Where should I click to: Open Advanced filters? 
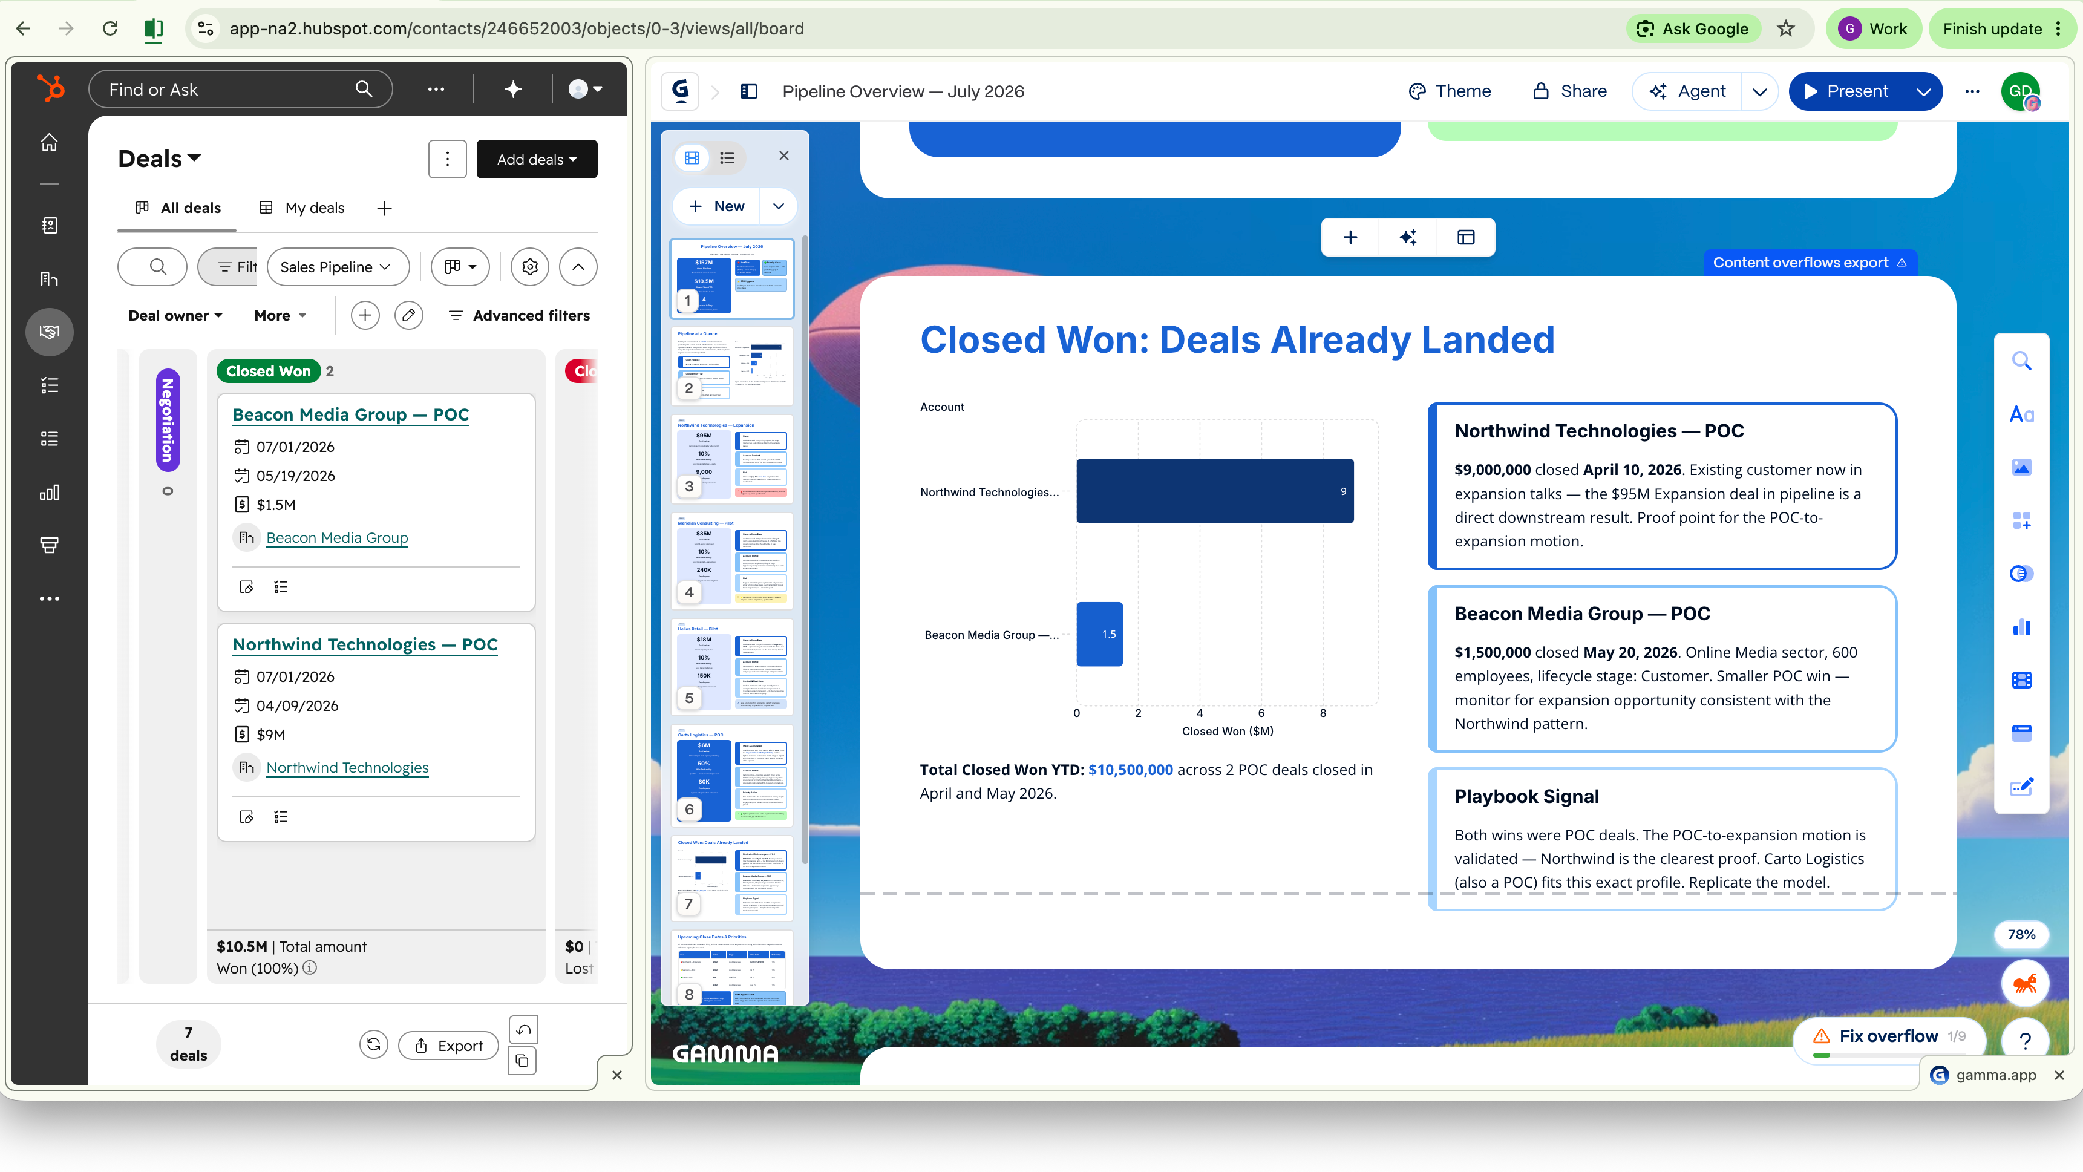coord(519,315)
